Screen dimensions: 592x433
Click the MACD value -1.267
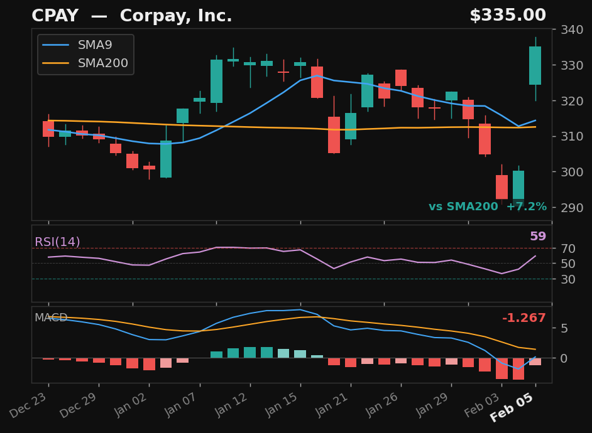point(524,318)
